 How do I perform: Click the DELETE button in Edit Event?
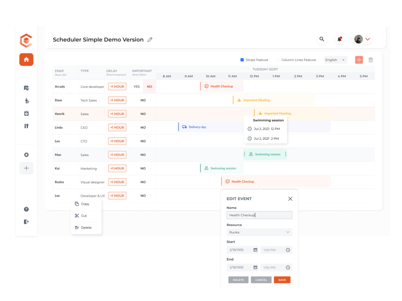click(x=238, y=280)
